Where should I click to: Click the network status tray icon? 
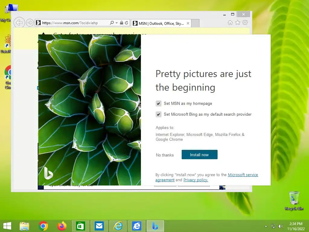click(273, 226)
